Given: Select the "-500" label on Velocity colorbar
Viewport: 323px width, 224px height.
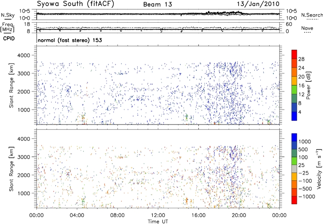Looking at the screenshot, I should click(x=305, y=189).
